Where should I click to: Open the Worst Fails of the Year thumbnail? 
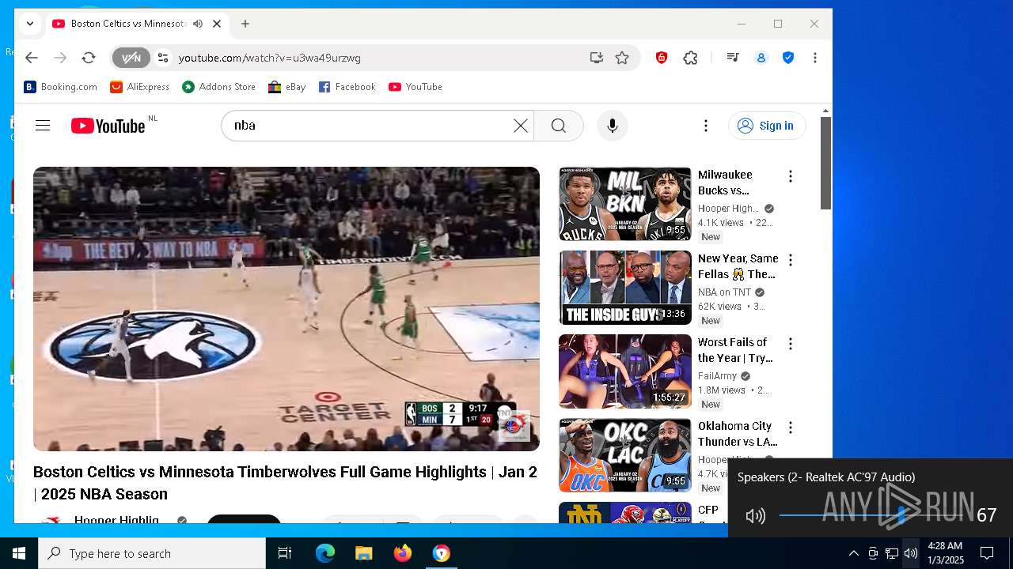pos(625,371)
